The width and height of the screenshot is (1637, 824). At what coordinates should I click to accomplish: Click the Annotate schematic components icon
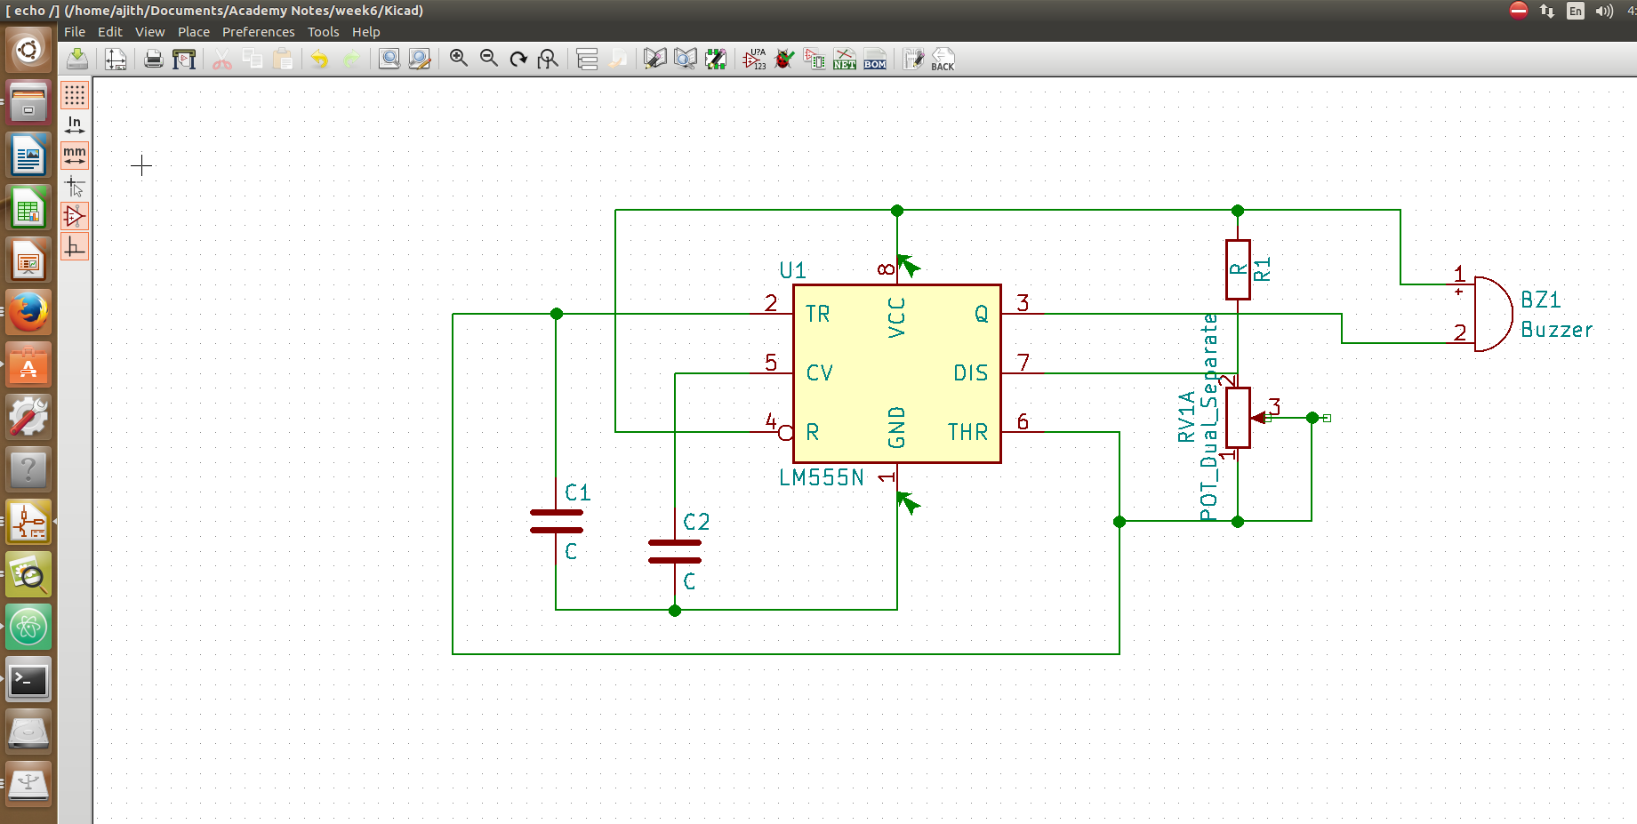coord(754,59)
